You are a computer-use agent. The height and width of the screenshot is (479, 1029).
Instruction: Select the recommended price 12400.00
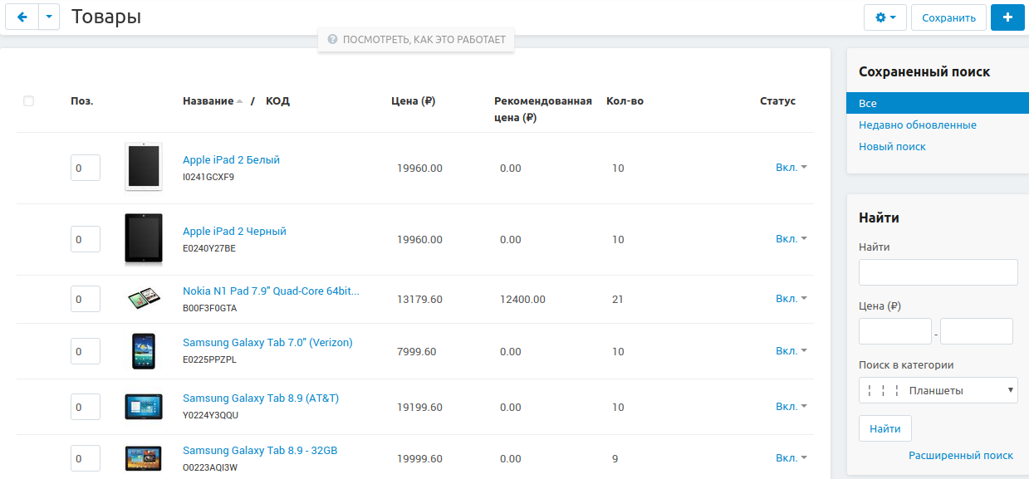522,300
